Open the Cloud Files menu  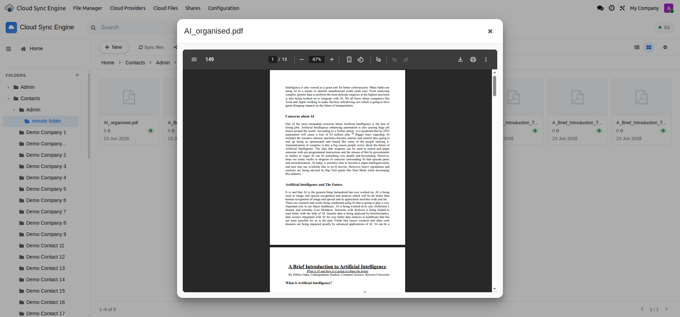(x=165, y=8)
